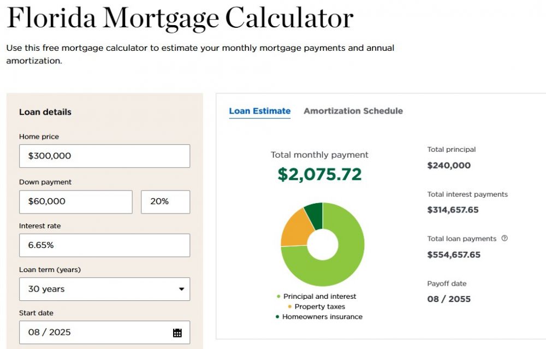
Task: Click the Home price input field
Action: 104,156
